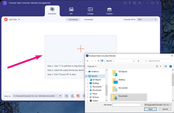This screenshot has width=174, height=113.
Task: Click the orange Add Files plus icon
Action: (x=6, y=20)
